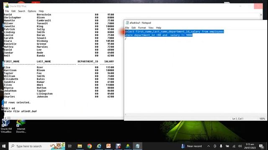Open File menu in Notepad
This screenshot has width=268, height=150.
click(127, 28)
